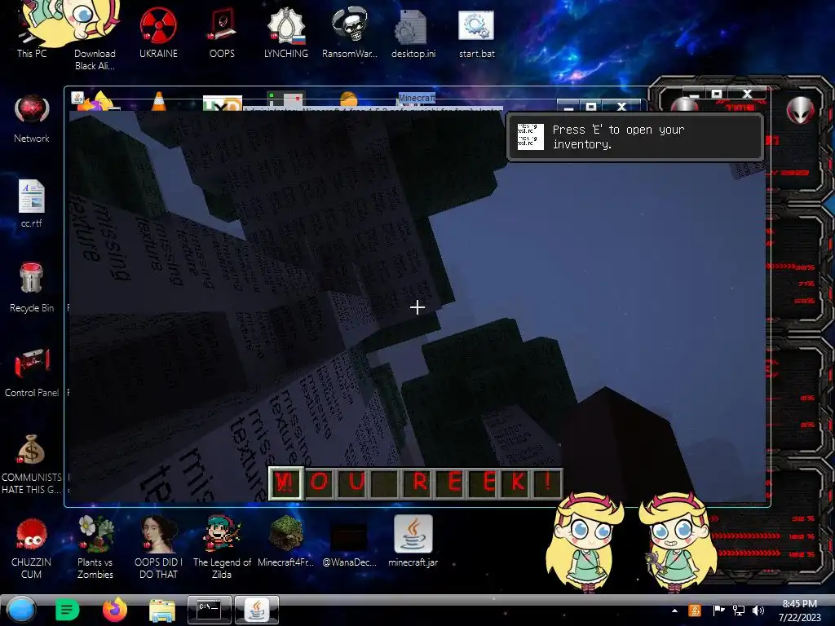The width and height of the screenshot is (835, 626).
Task: Click the 'Press E to open your inventory' toast
Action: coord(634,136)
